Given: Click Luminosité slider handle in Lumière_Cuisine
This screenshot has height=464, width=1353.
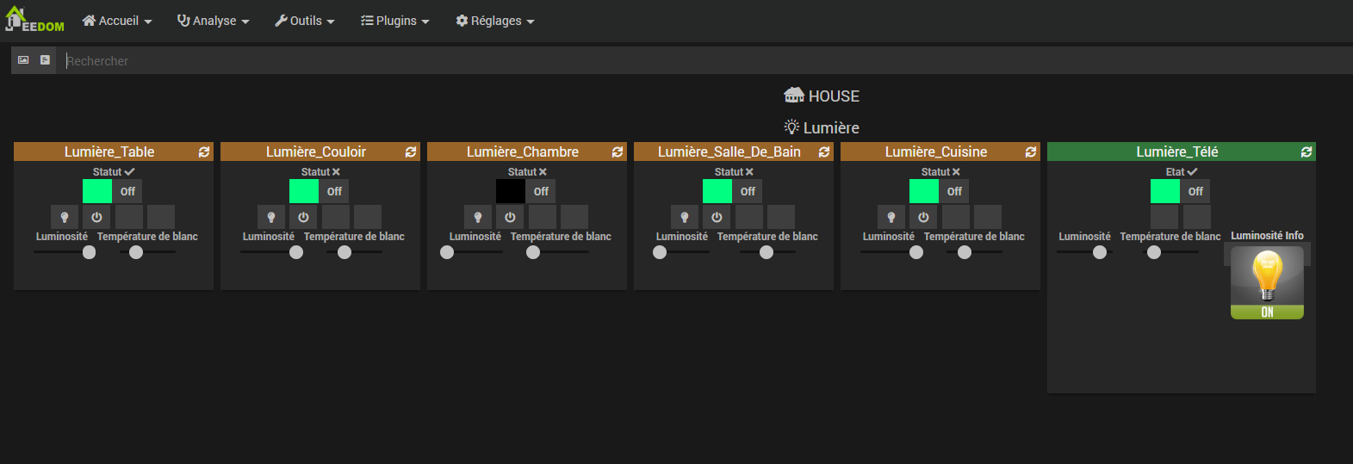Looking at the screenshot, I should [916, 252].
